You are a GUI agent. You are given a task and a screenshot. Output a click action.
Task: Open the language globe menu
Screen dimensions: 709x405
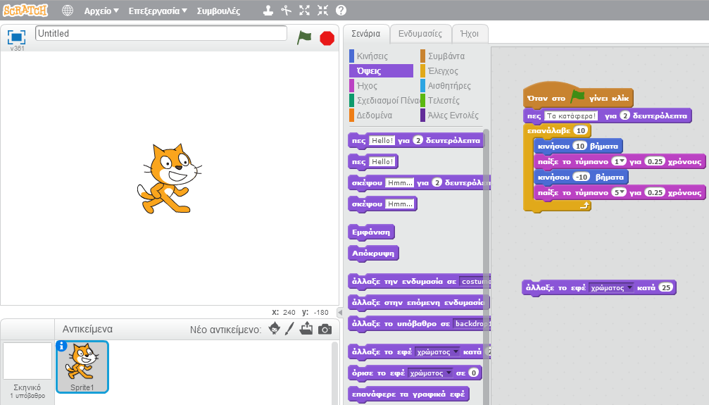coord(68,11)
